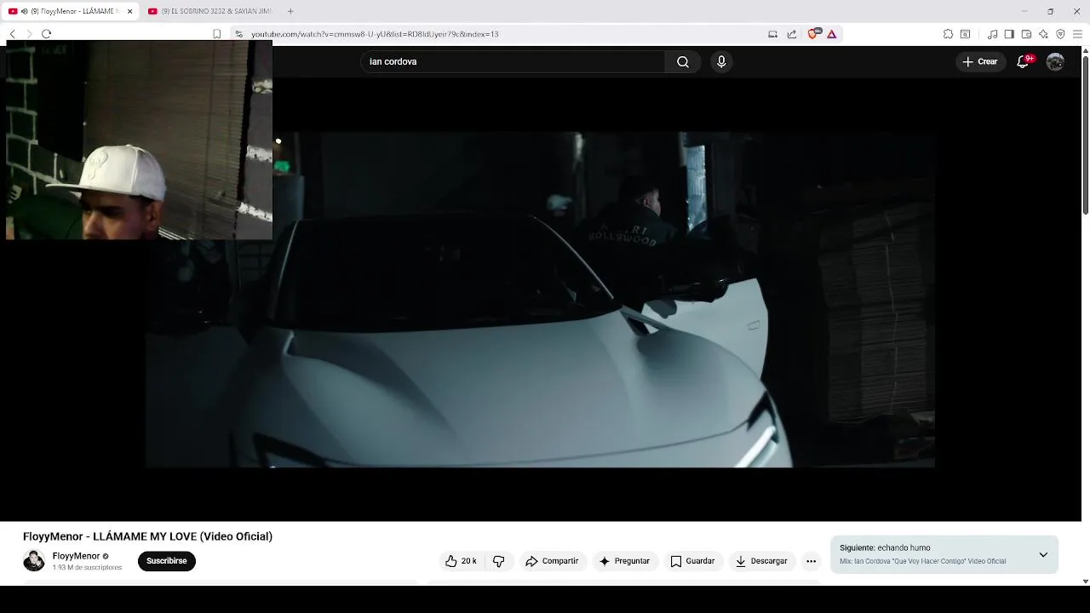Click the Compartir share button
Image resolution: width=1090 pixels, height=613 pixels.
(x=552, y=561)
